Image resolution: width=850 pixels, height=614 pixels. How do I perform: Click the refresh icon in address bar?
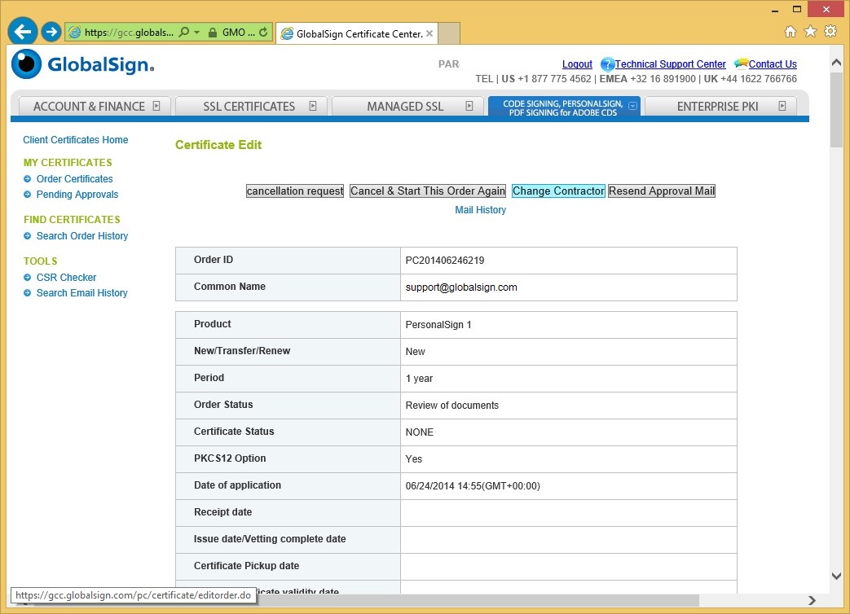coord(263,32)
